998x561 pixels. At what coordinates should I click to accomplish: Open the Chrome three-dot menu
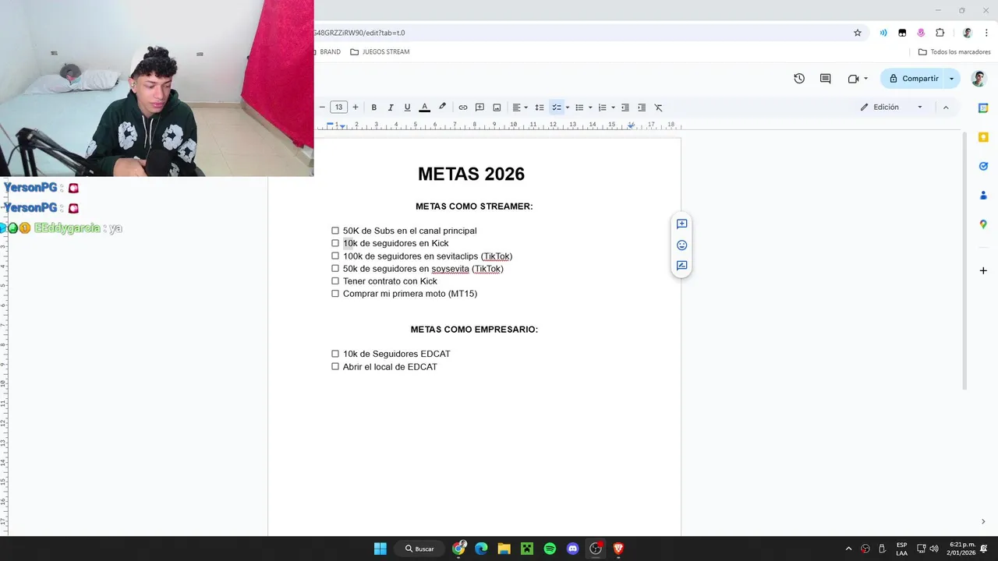click(986, 33)
